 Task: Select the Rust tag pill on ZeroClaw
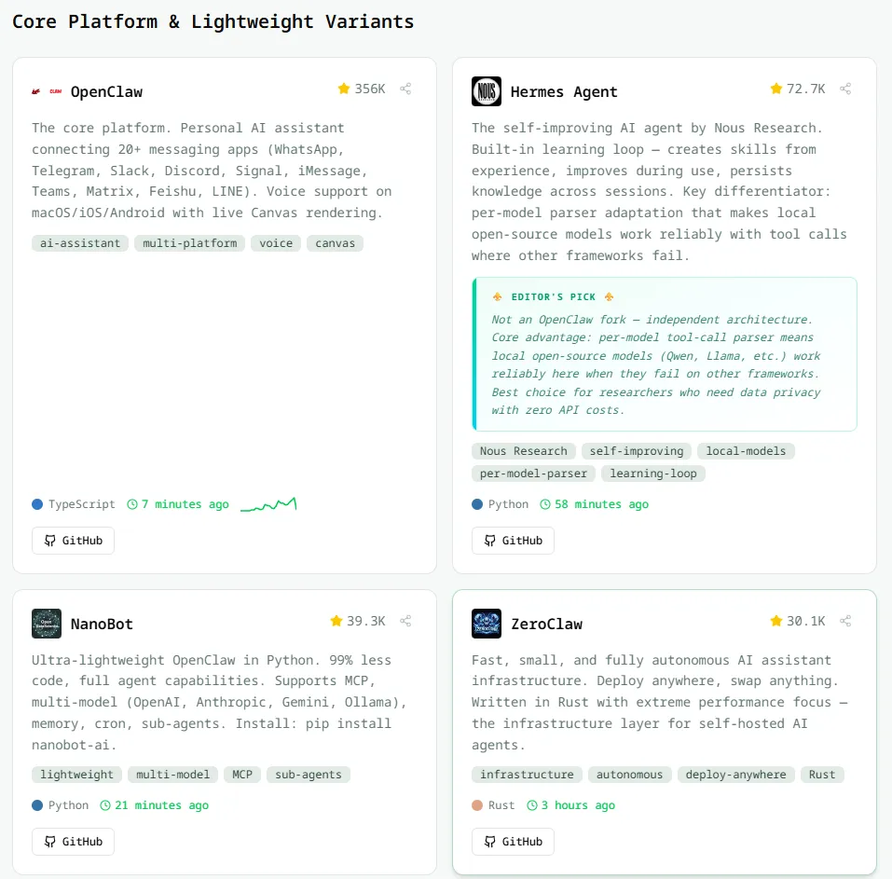[x=822, y=775]
